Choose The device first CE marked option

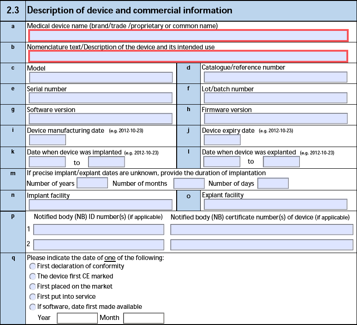coord(33,276)
